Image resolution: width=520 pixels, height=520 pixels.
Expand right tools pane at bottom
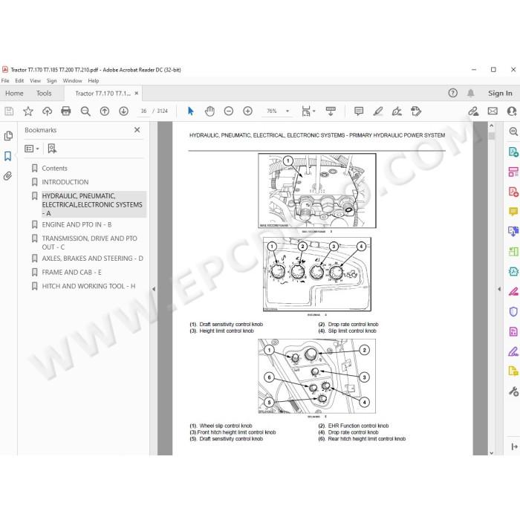(x=514, y=446)
